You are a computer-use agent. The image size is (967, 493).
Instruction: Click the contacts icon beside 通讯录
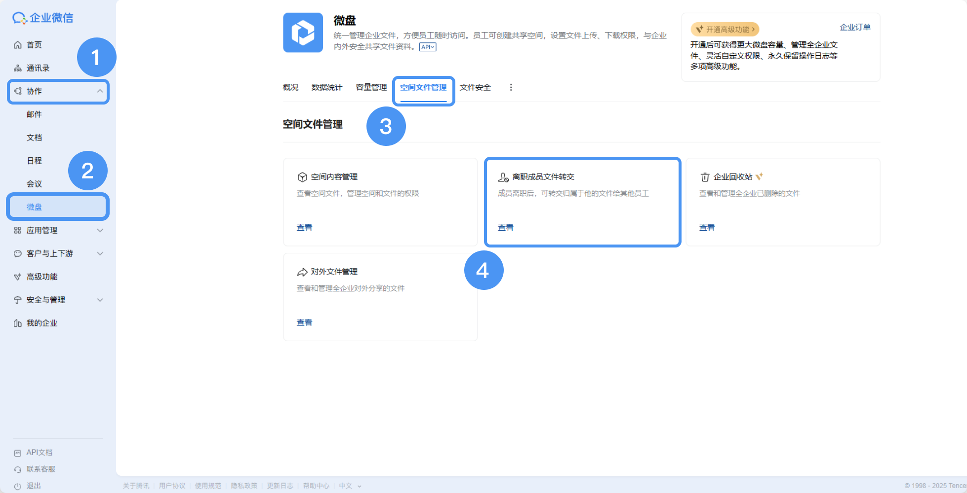point(18,68)
